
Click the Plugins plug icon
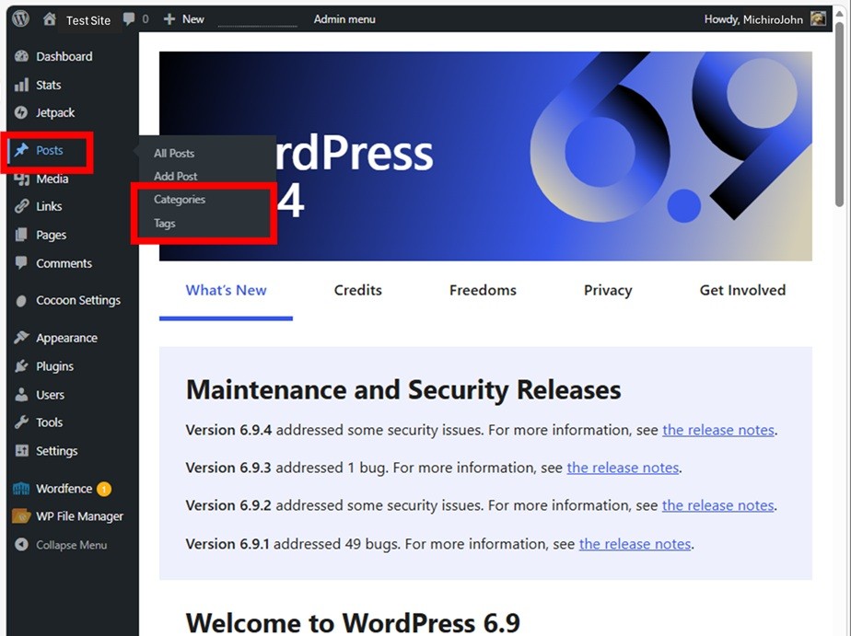22,366
